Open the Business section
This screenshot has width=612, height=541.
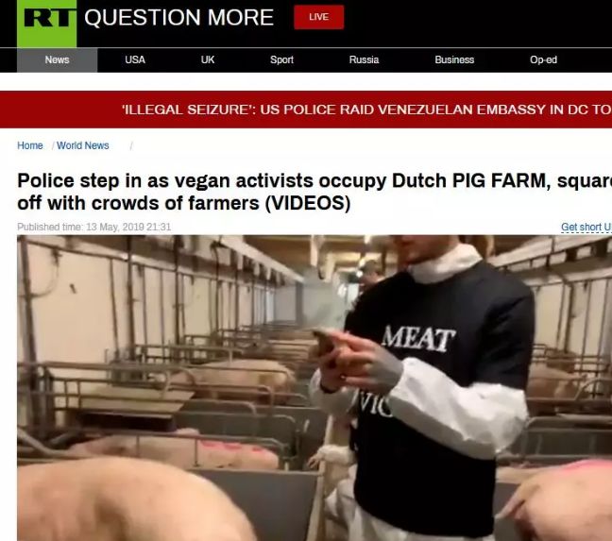click(454, 59)
